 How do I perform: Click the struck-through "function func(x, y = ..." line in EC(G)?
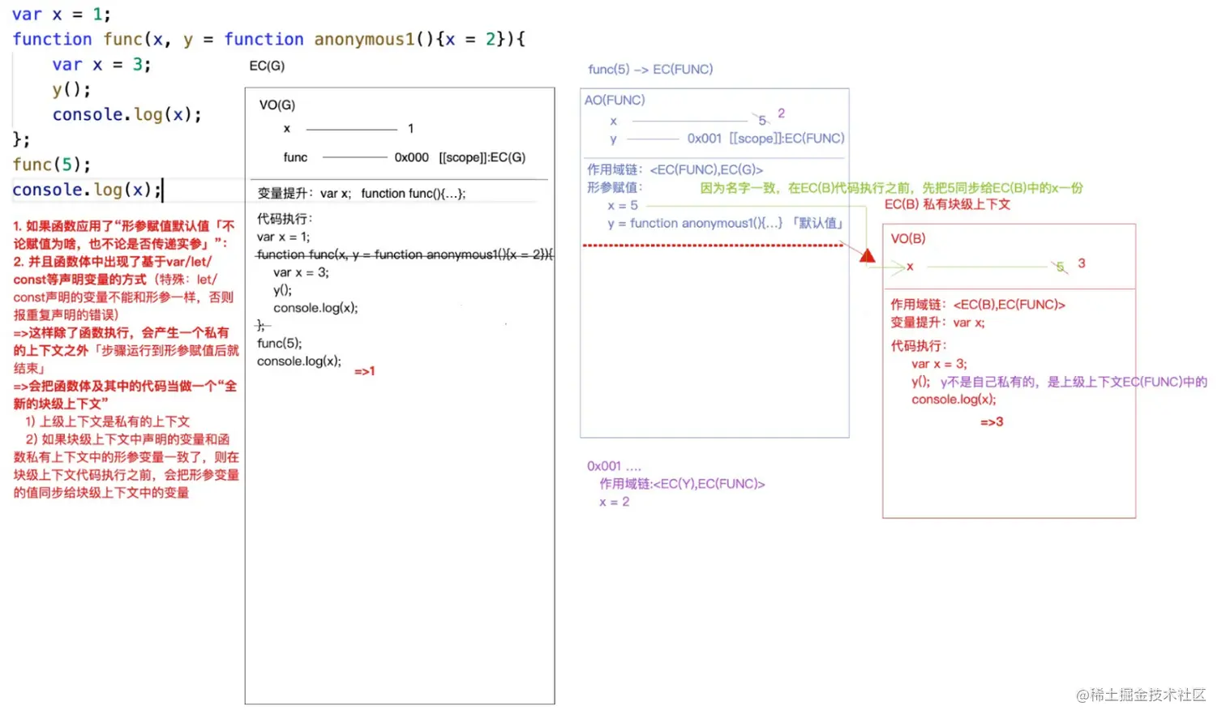405,255
